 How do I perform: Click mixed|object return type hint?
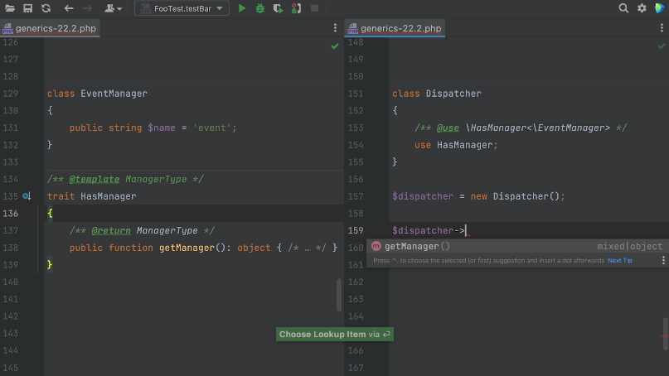630,247
